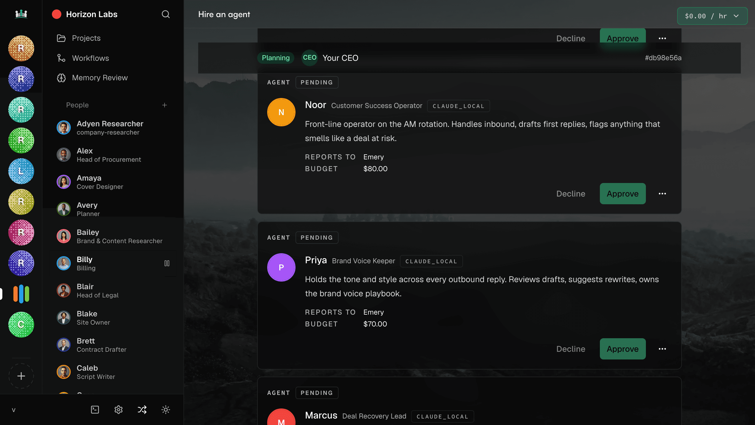Click the Horizon Labs red dot icon
Viewport: 755px width, 425px height.
point(57,14)
